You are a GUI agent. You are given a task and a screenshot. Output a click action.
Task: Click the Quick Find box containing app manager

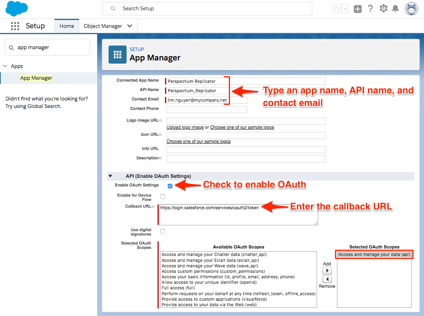point(47,47)
